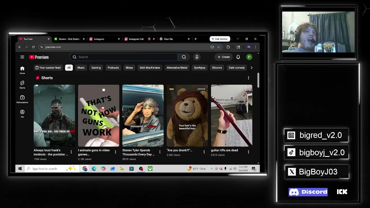Open options for the Steven Tyler Short
370x208 pixels.
tap(160, 152)
